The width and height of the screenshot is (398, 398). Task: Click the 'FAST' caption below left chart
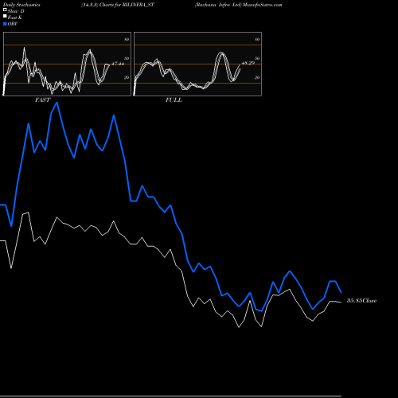43,100
